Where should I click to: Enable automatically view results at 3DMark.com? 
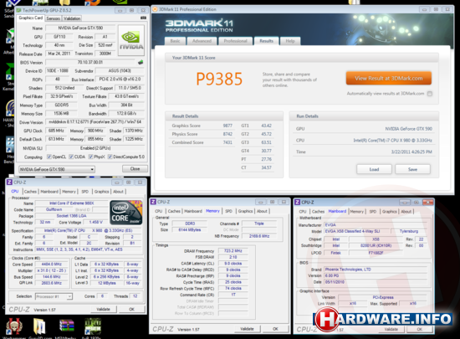pyautogui.click(x=430, y=94)
